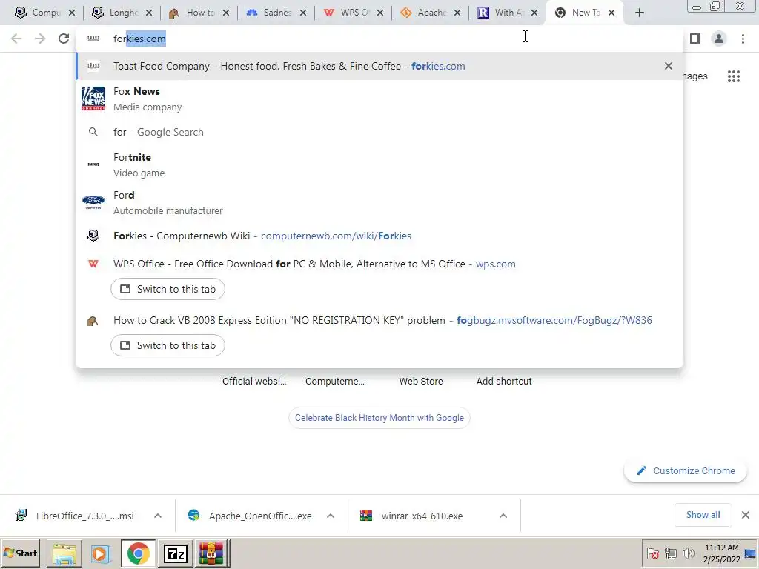Switch to the FogBugz tab button
The height and width of the screenshot is (569, 759).
coord(168,345)
